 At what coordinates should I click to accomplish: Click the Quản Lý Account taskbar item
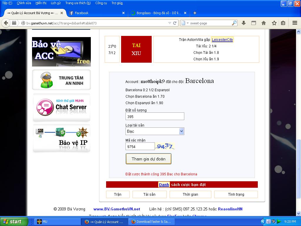tap(104, 222)
